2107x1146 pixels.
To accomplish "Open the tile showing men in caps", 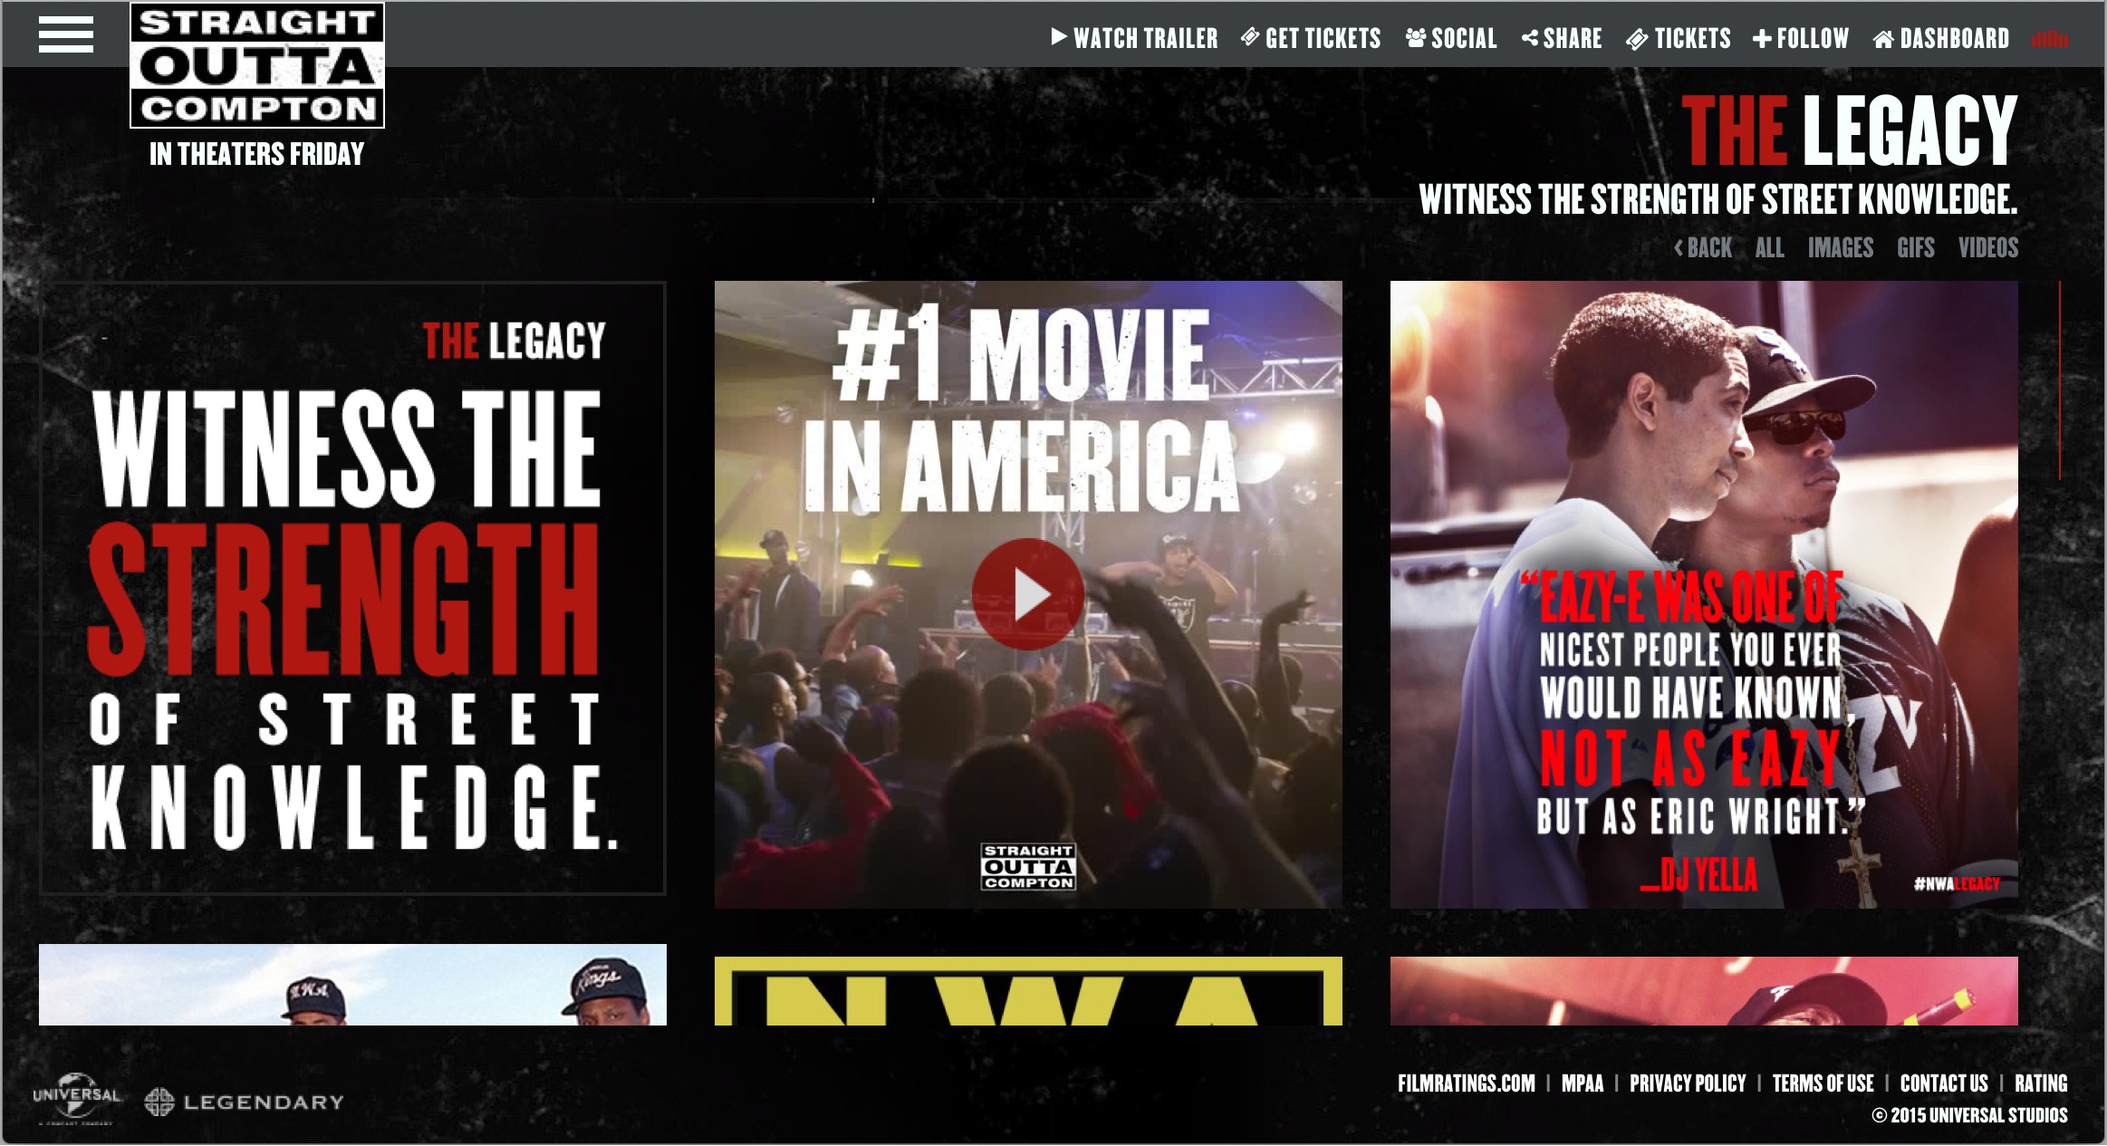I will click(352, 985).
